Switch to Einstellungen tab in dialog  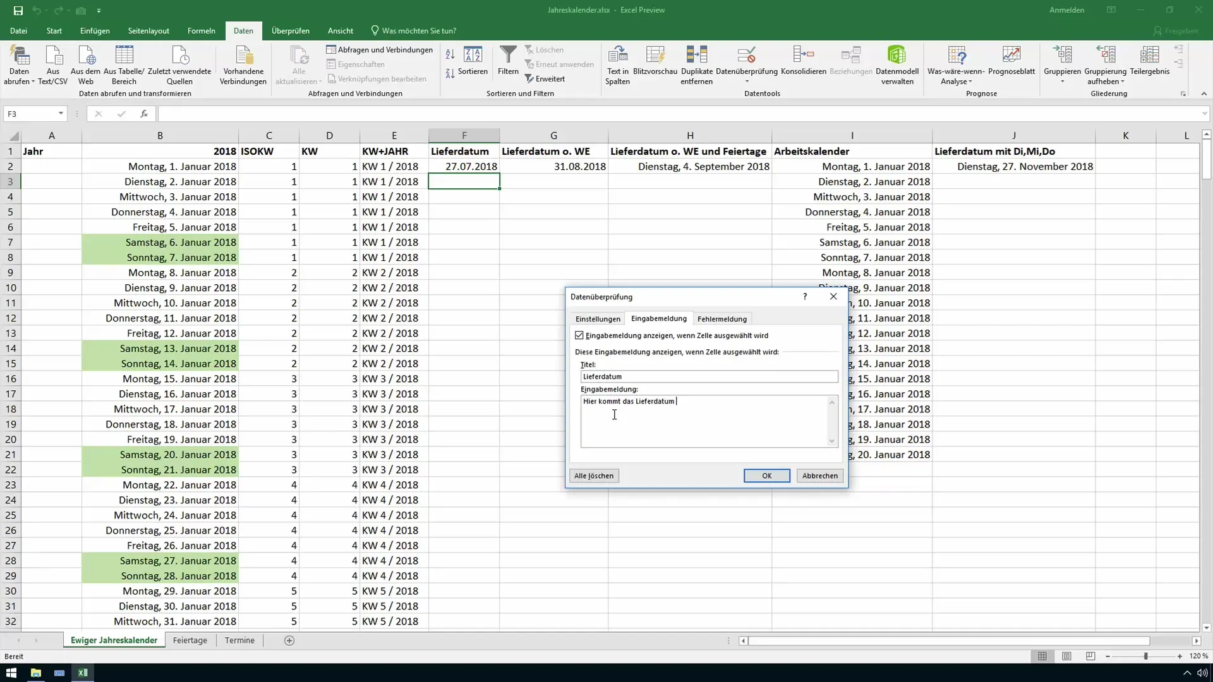(598, 319)
